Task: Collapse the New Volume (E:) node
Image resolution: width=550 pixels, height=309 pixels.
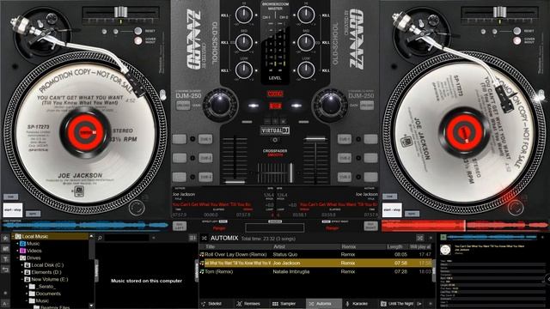Action: (22, 280)
